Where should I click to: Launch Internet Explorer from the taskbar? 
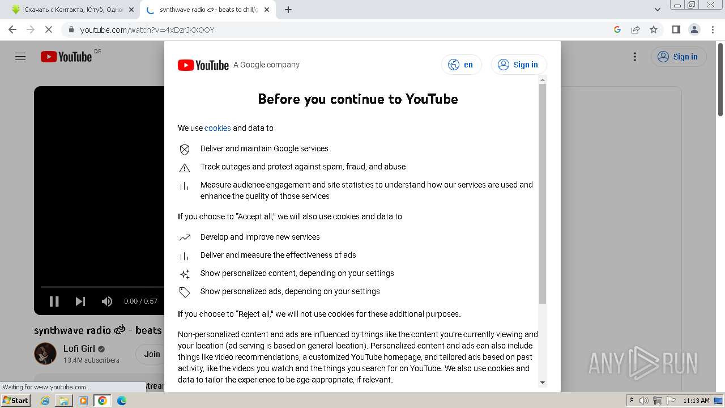tap(45, 401)
